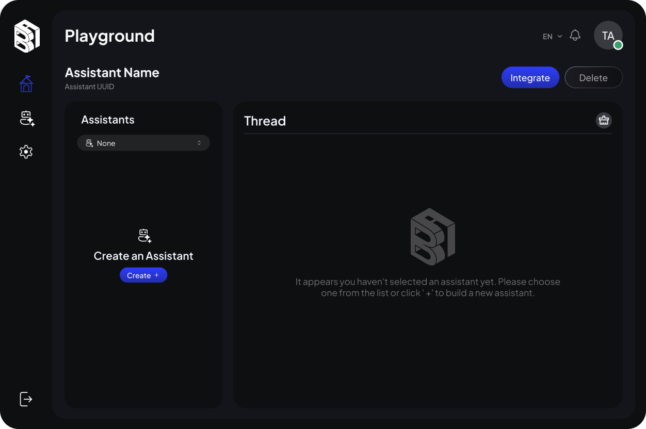The image size is (646, 429).
Task: Clear the Thread using the broom icon
Action: click(604, 121)
